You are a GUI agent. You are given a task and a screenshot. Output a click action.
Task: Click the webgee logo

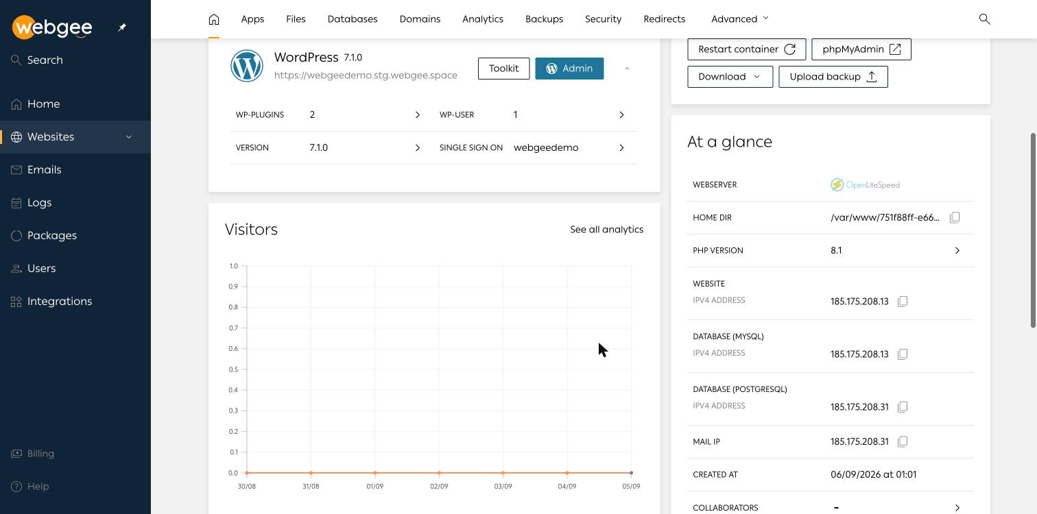coord(52,27)
